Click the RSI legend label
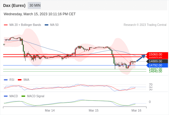Screen dimensions: 169x115 pos(12,80)
